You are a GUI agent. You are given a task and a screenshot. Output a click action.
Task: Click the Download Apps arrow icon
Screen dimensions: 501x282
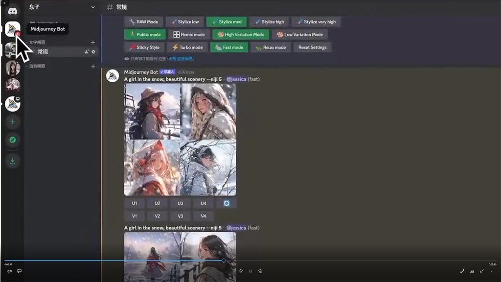point(13,161)
